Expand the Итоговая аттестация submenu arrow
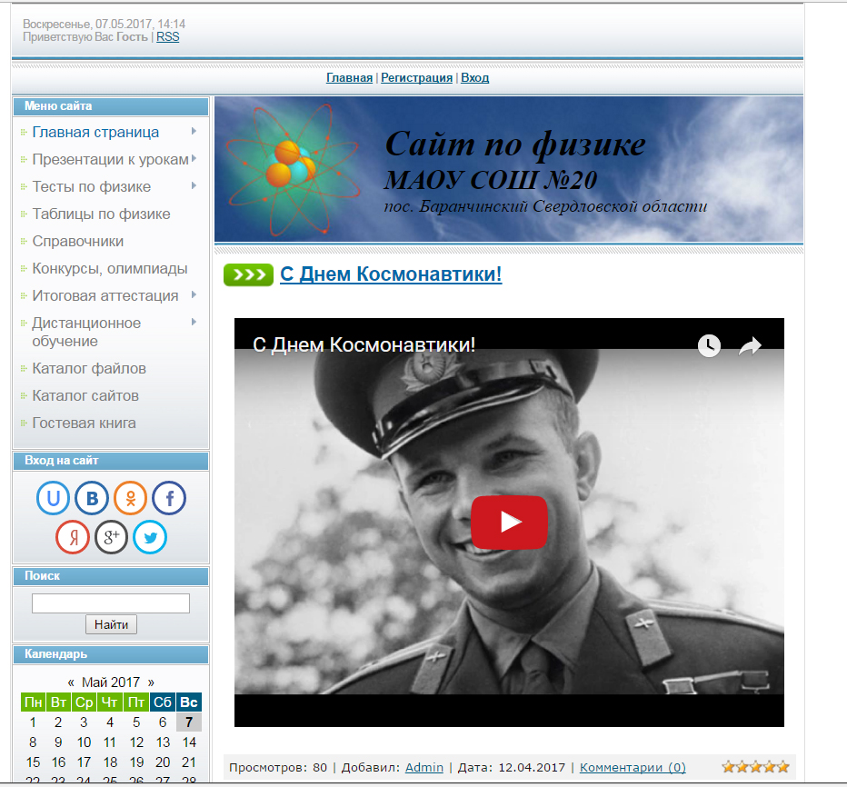Image resolution: width=847 pixels, height=787 pixels. tap(194, 295)
